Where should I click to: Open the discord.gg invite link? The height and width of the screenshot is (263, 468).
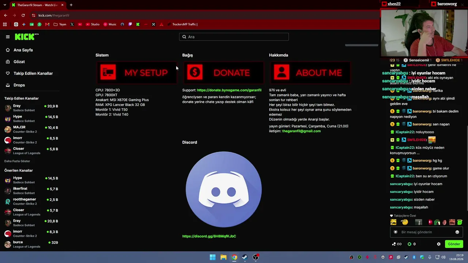(209, 236)
